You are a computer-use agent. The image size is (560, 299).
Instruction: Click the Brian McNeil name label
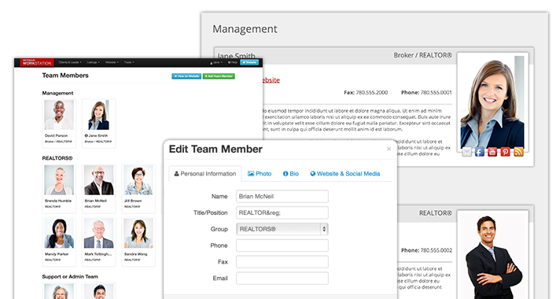coord(96,201)
